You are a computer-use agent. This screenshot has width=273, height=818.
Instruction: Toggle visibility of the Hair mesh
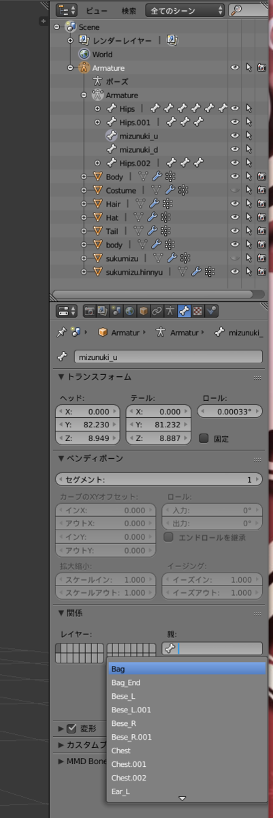click(235, 204)
